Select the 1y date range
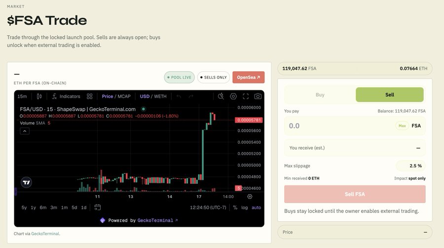The width and height of the screenshot is (444, 248). coord(34,207)
